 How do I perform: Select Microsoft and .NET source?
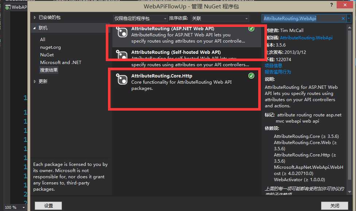pyautogui.click(x=61, y=63)
